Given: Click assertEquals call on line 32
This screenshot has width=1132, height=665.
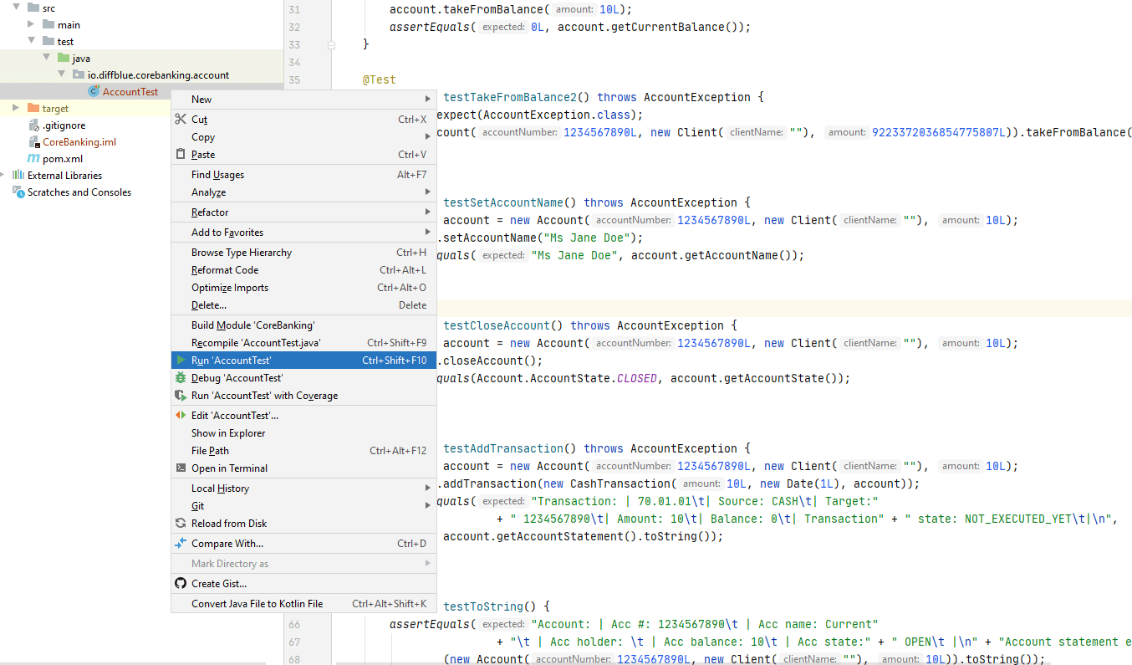Looking at the screenshot, I should (429, 27).
